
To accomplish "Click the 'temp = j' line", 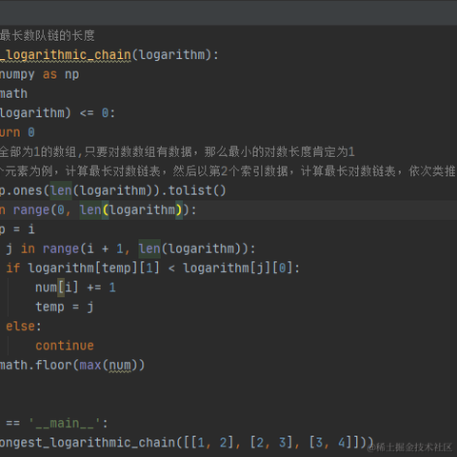I will tap(65, 307).
